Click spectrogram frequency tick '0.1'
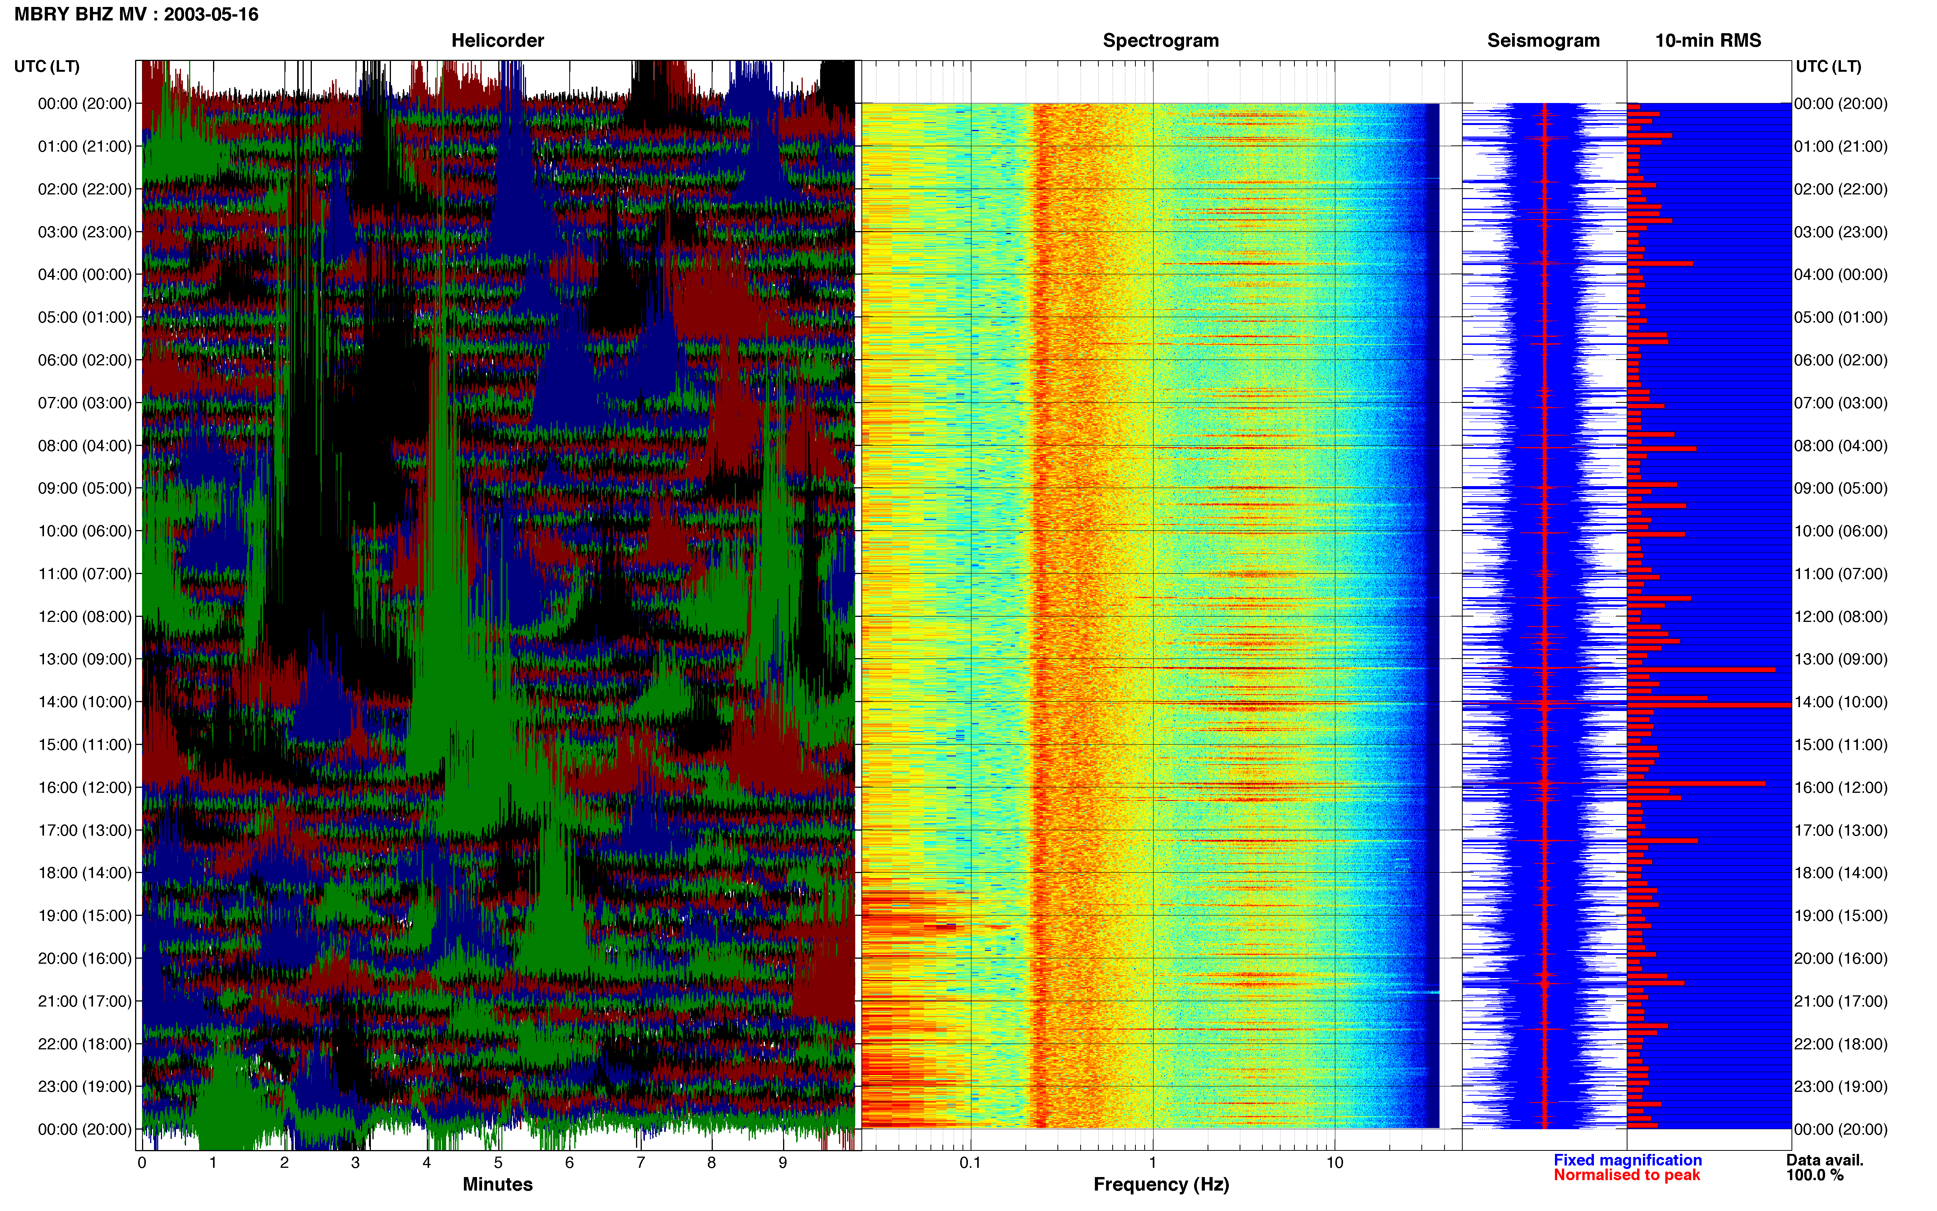This screenshot has height=1211, width=1937. [970, 1163]
